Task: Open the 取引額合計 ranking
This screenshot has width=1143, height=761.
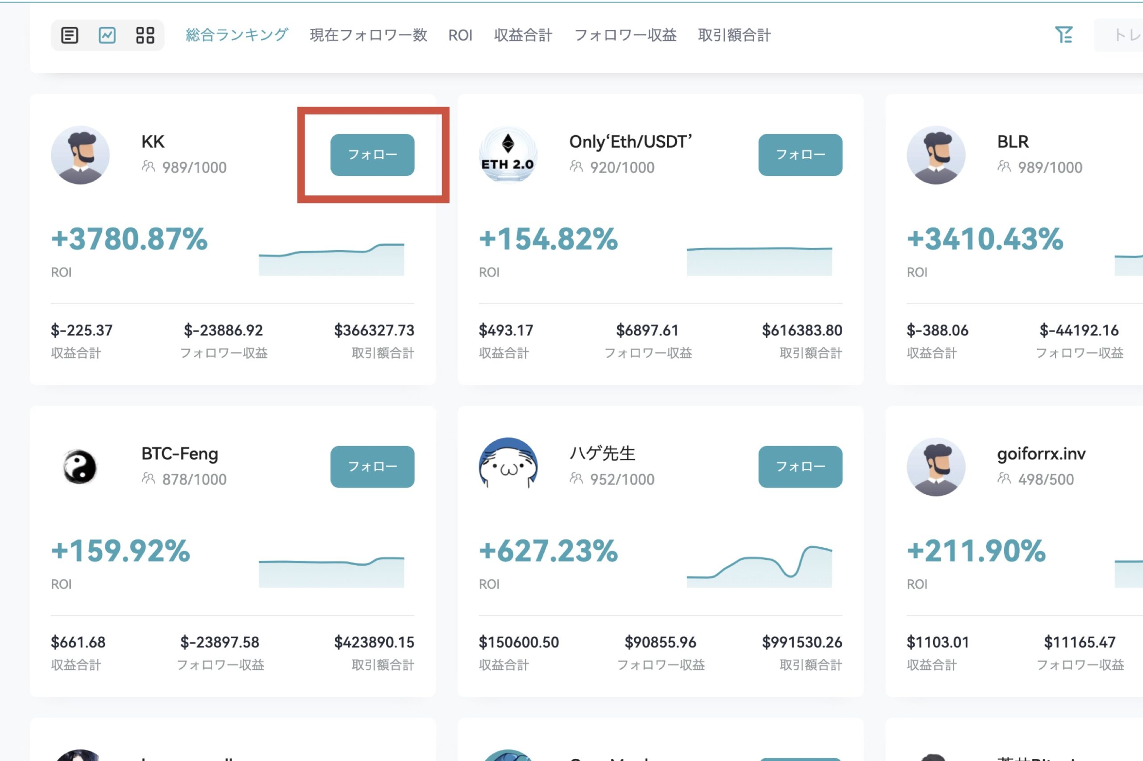Action: [x=734, y=34]
